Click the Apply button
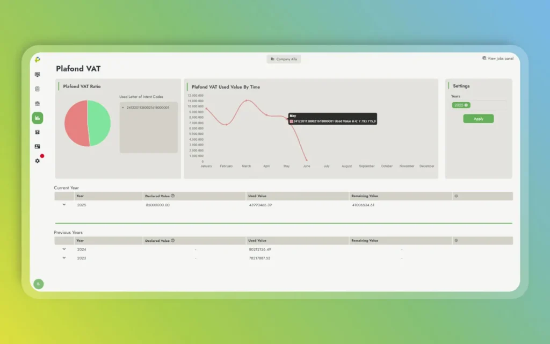 tap(478, 119)
